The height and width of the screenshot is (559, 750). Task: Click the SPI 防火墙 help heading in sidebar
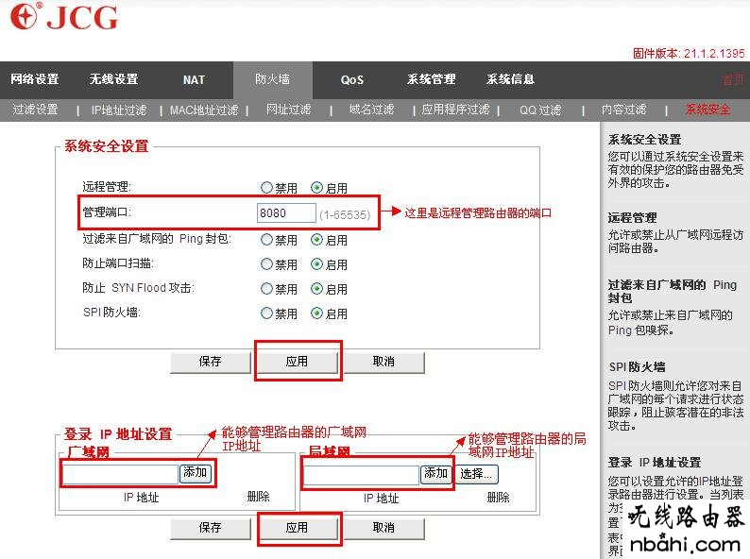(x=637, y=367)
